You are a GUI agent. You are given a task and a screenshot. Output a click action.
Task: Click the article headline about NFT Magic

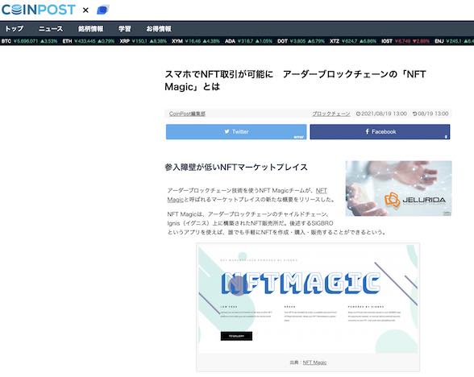(295, 81)
